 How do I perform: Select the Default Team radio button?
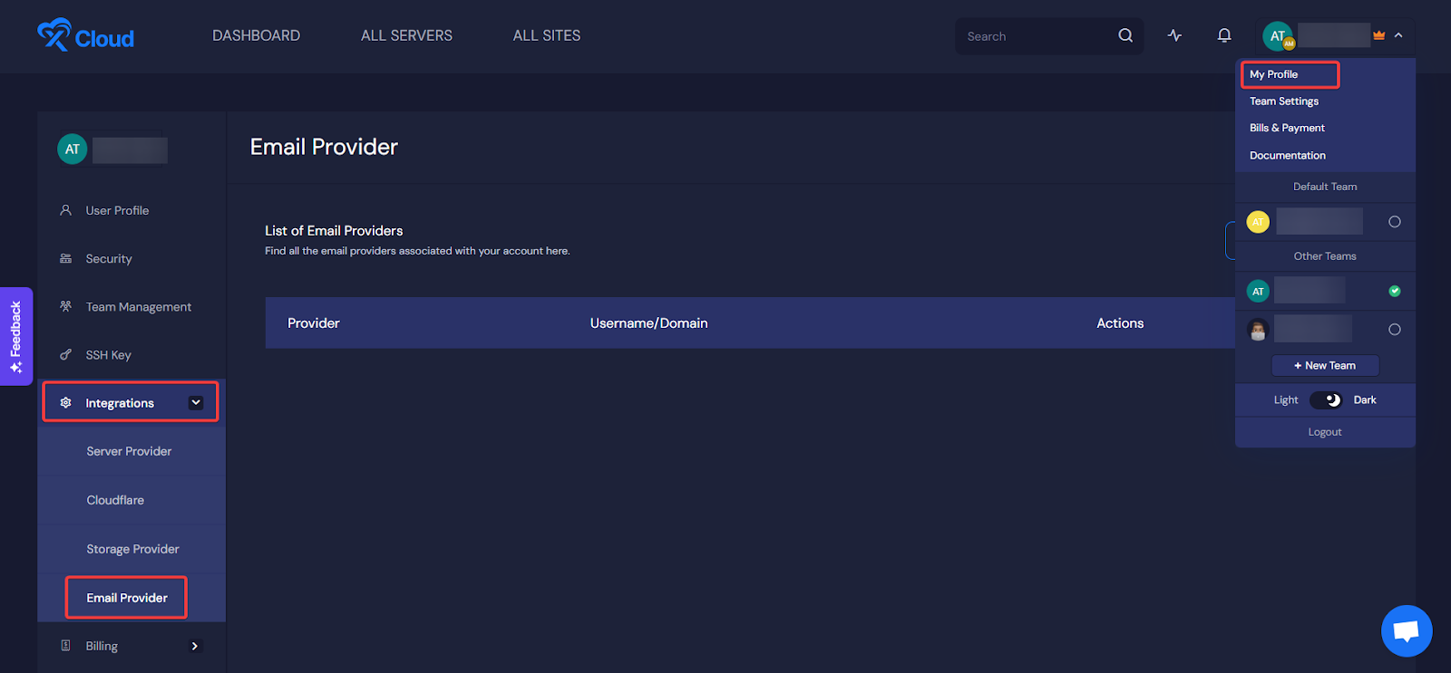pos(1395,222)
